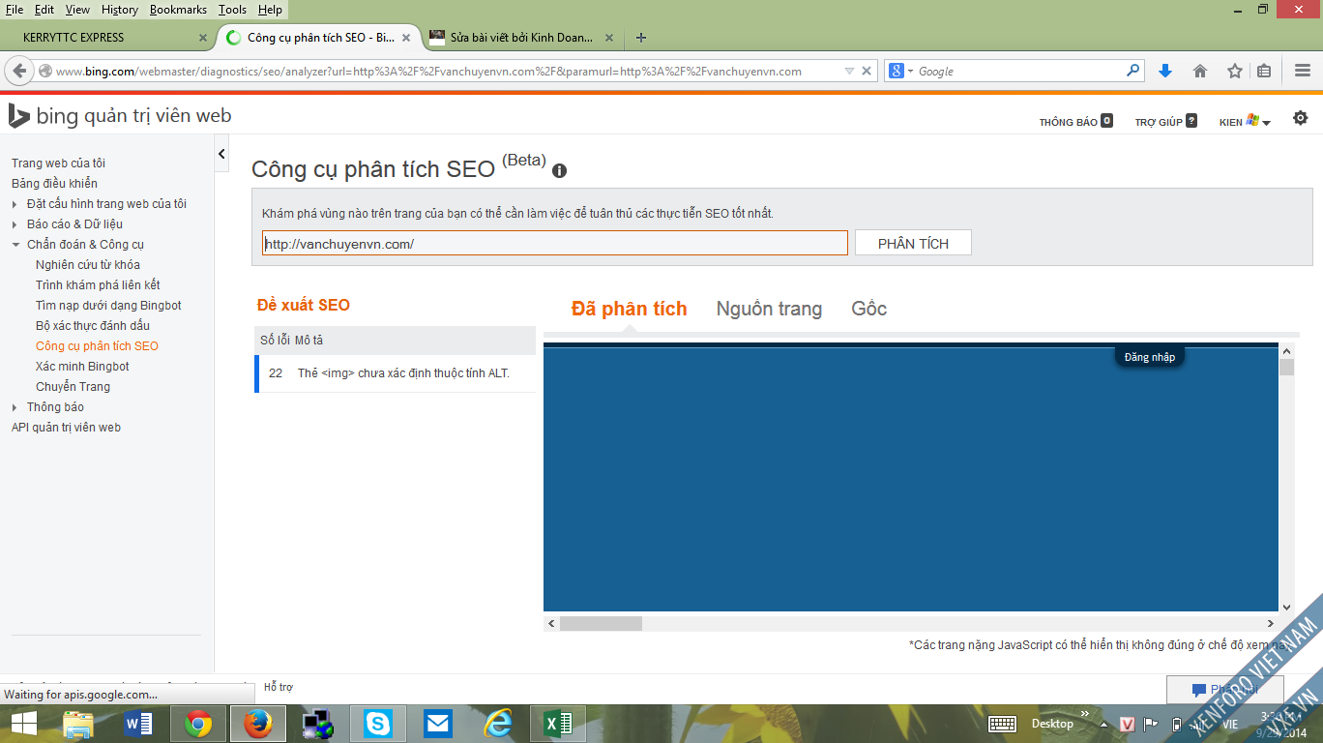Go to the Firefox home page icon
Screen dimensions: 1323x743
(1200, 71)
